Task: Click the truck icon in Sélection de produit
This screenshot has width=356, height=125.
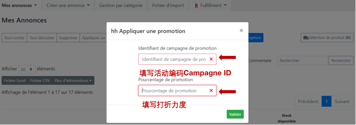Action: tap(306, 38)
